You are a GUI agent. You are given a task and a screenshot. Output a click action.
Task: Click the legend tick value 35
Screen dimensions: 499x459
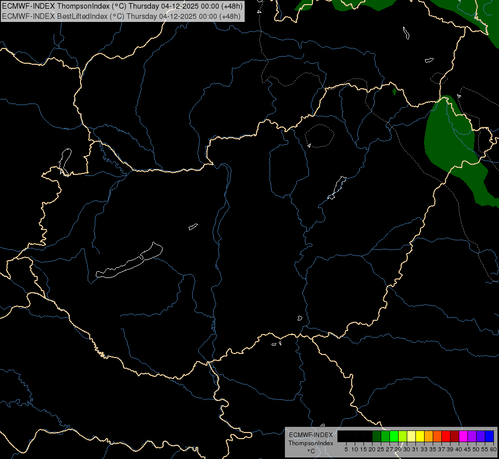(433, 449)
